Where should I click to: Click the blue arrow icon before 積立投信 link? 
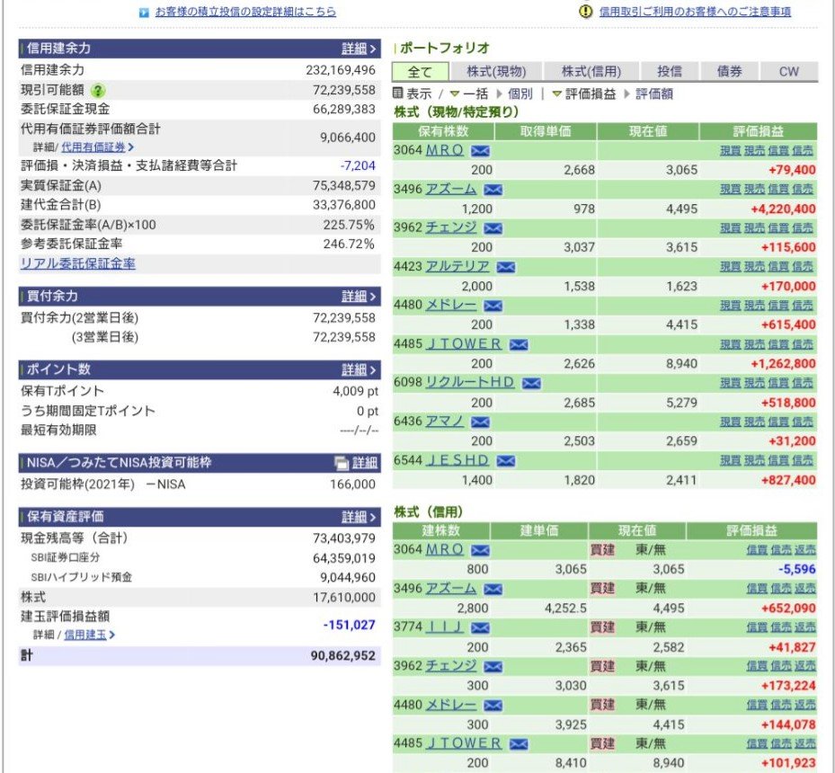point(144,13)
